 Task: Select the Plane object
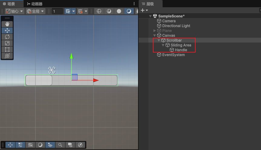click(x=167, y=30)
